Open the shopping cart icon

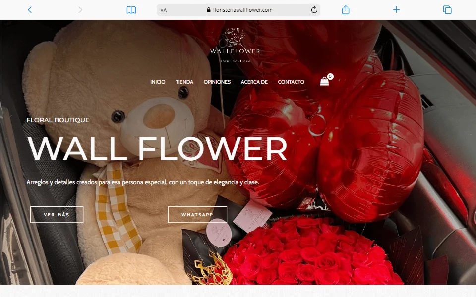tap(325, 81)
